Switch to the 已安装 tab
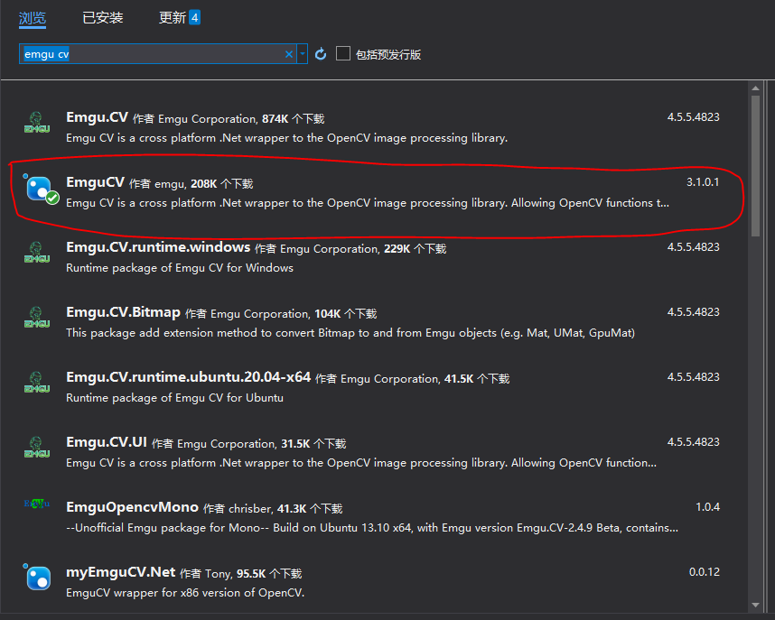 pyautogui.click(x=102, y=18)
